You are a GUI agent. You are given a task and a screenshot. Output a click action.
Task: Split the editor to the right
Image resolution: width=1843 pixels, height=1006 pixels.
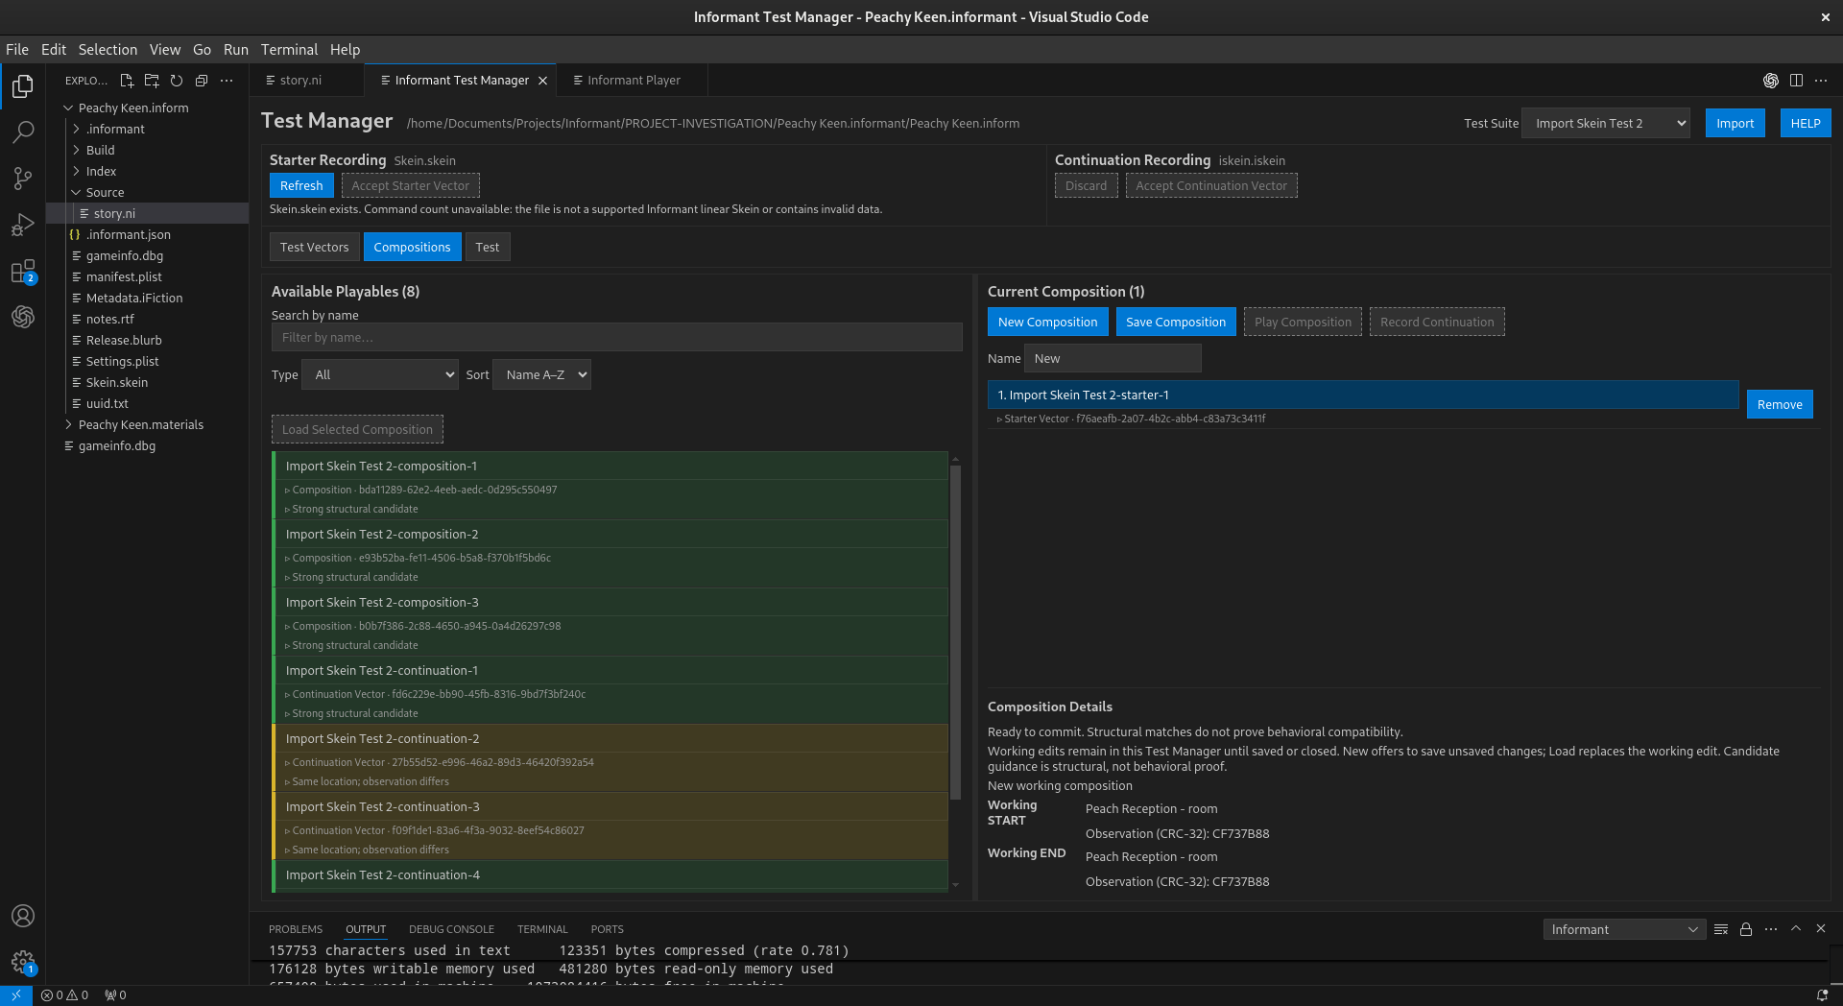(x=1796, y=81)
